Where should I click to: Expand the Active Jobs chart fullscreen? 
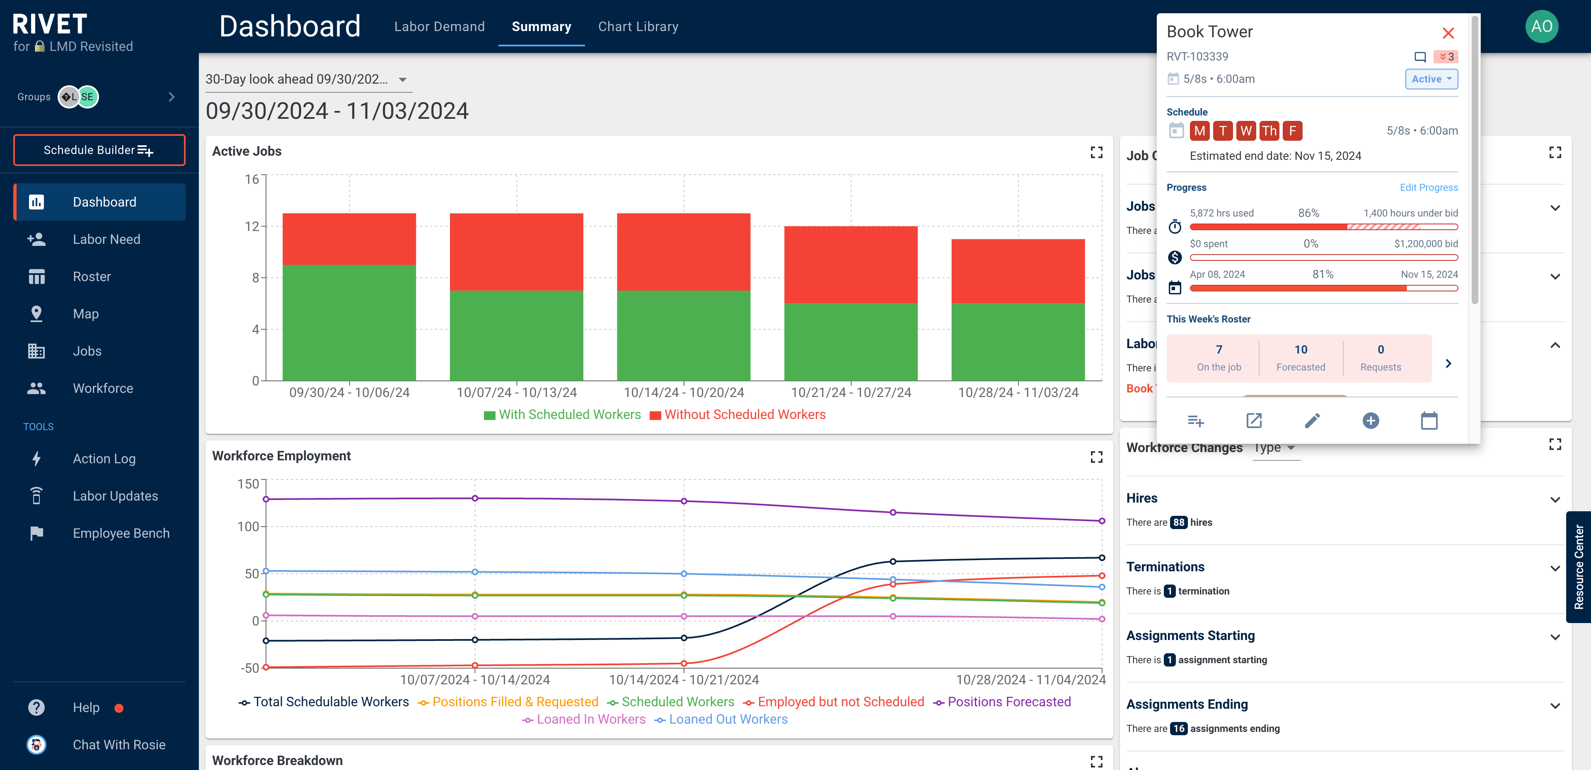(1096, 152)
